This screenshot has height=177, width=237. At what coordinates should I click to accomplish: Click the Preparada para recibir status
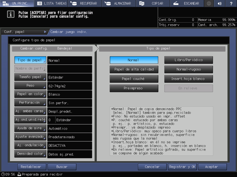(42, 174)
